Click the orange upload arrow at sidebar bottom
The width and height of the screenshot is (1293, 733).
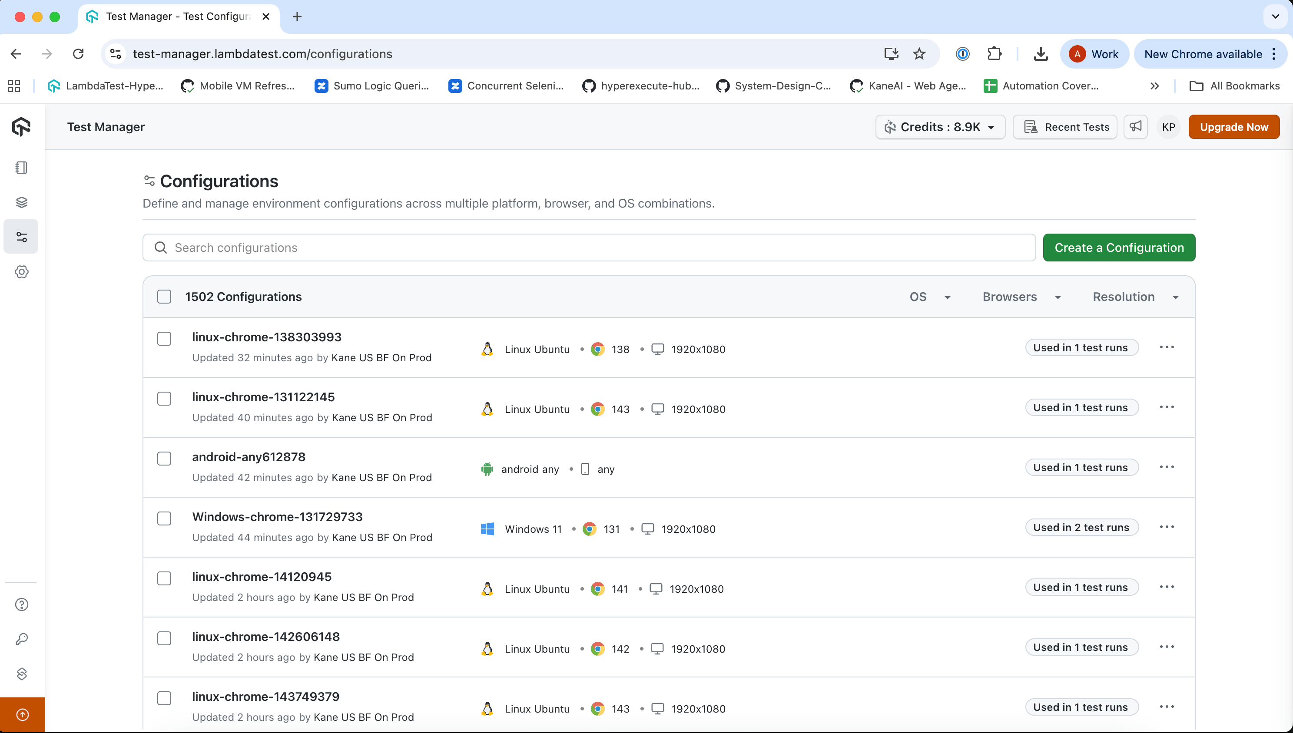(22, 714)
